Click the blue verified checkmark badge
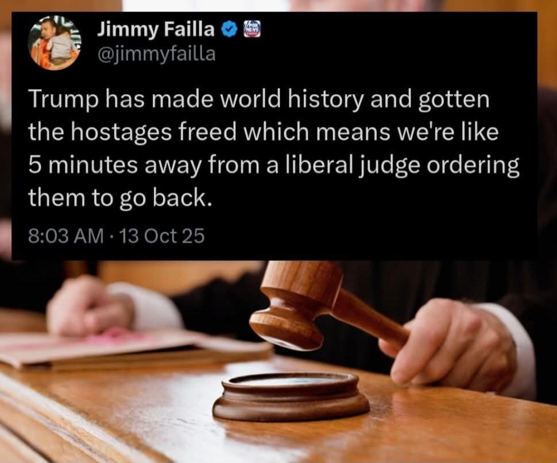 230,30
